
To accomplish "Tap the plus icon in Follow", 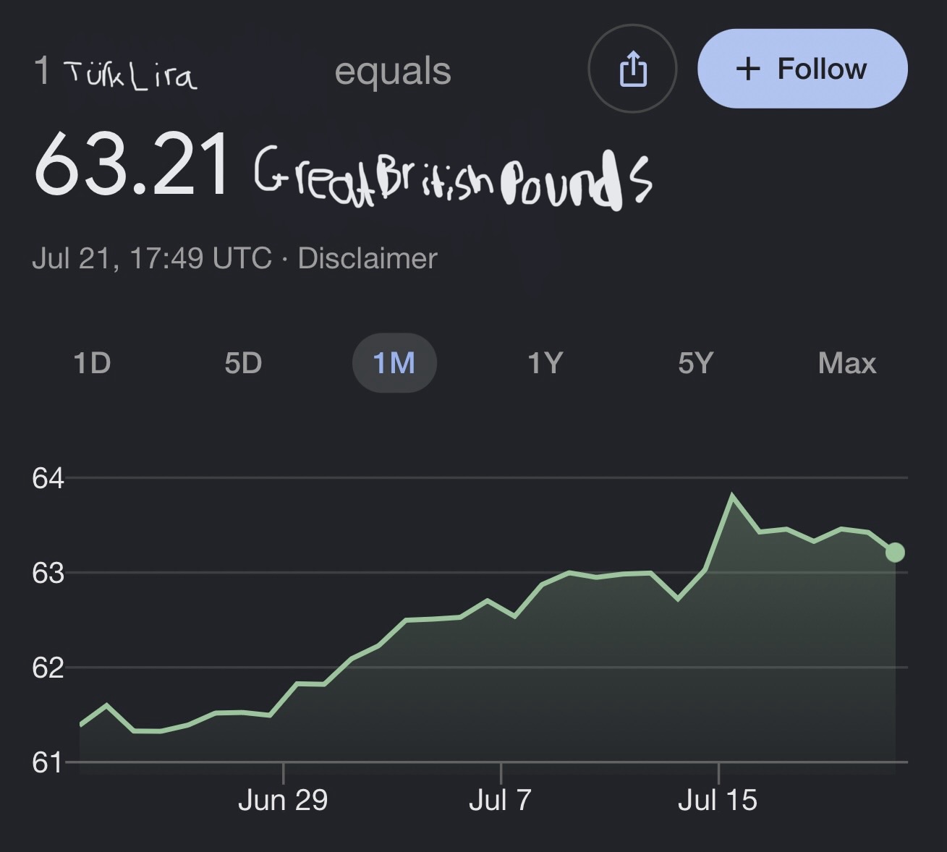I will click(748, 69).
